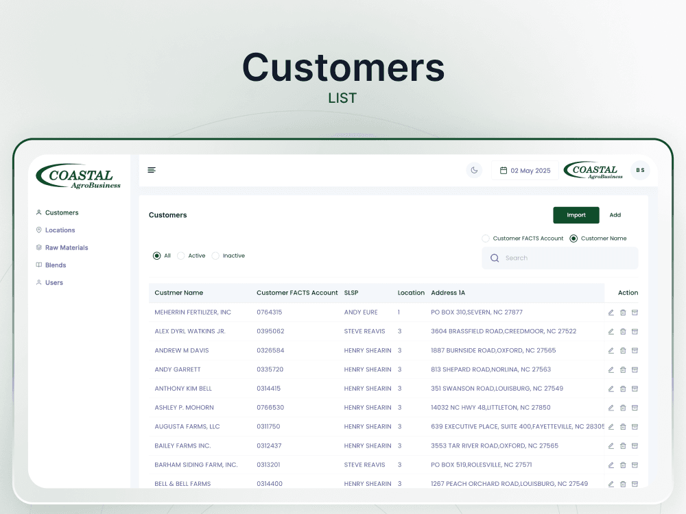The width and height of the screenshot is (686, 514).
Task: Select account number 0764315 cell
Action: (x=270, y=312)
